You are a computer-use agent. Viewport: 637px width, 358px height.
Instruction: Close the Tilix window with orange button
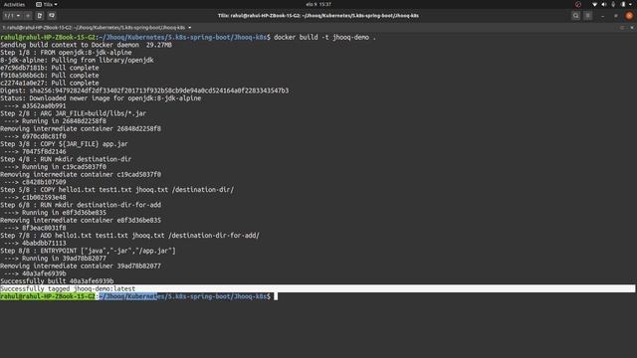[x=629, y=16]
